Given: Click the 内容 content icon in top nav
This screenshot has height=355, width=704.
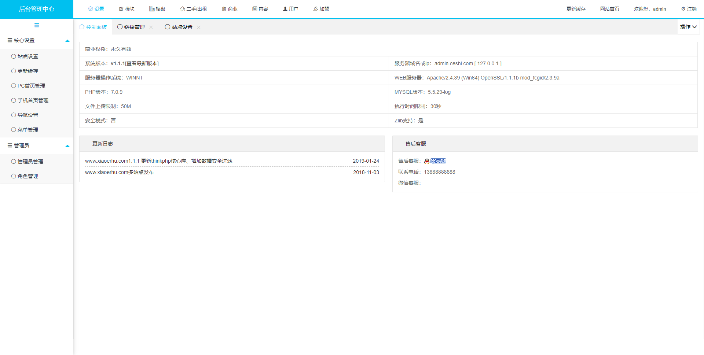Looking at the screenshot, I should click(254, 9).
